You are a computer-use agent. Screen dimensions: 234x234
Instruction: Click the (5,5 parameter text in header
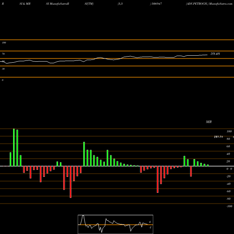tap(120, 4)
